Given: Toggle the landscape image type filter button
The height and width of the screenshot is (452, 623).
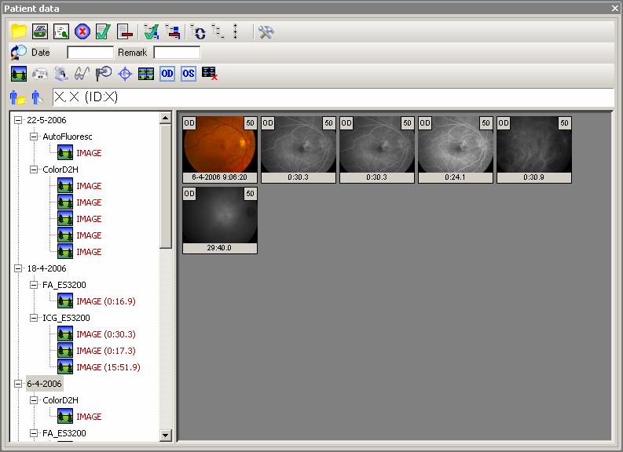Looking at the screenshot, I should pos(19,74).
